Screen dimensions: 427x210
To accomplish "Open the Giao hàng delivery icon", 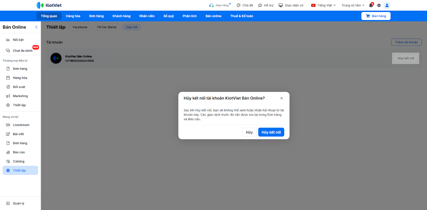I will (x=211, y=5).
